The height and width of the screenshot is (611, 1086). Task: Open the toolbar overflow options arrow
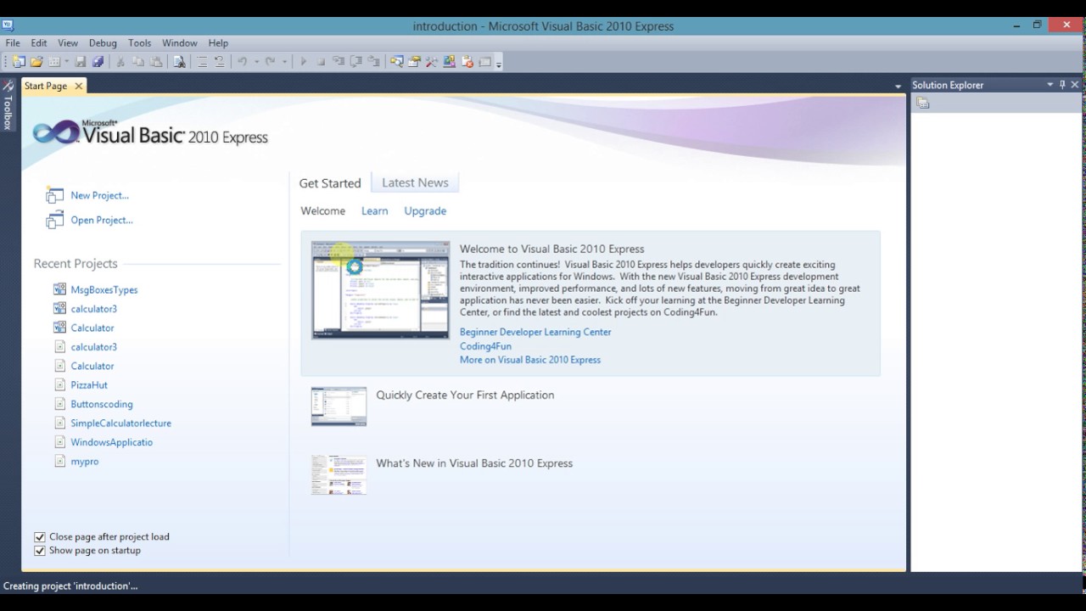tap(499, 63)
